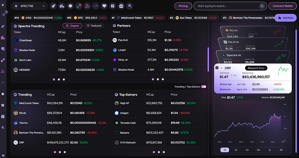Select the PaLM AI card in the stack
The image size is (299, 158).
(253, 44)
